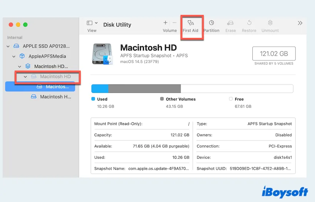Click the Disk Utility window title
This screenshot has height=202, width=315.
point(117,25)
